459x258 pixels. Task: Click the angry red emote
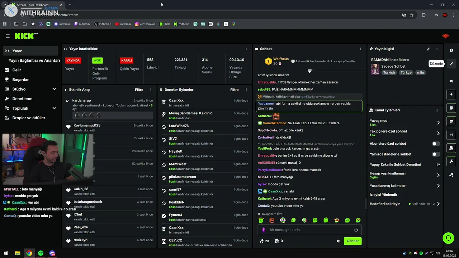272,220
